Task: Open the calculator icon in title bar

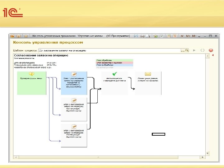Action: [169, 36]
